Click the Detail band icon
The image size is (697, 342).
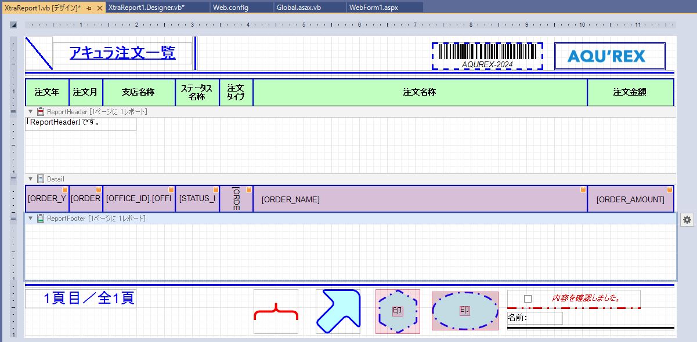click(41, 179)
